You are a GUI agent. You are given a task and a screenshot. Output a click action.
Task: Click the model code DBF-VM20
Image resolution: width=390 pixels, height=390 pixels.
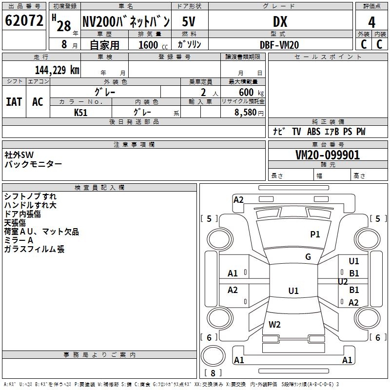pyautogui.click(x=279, y=45)
